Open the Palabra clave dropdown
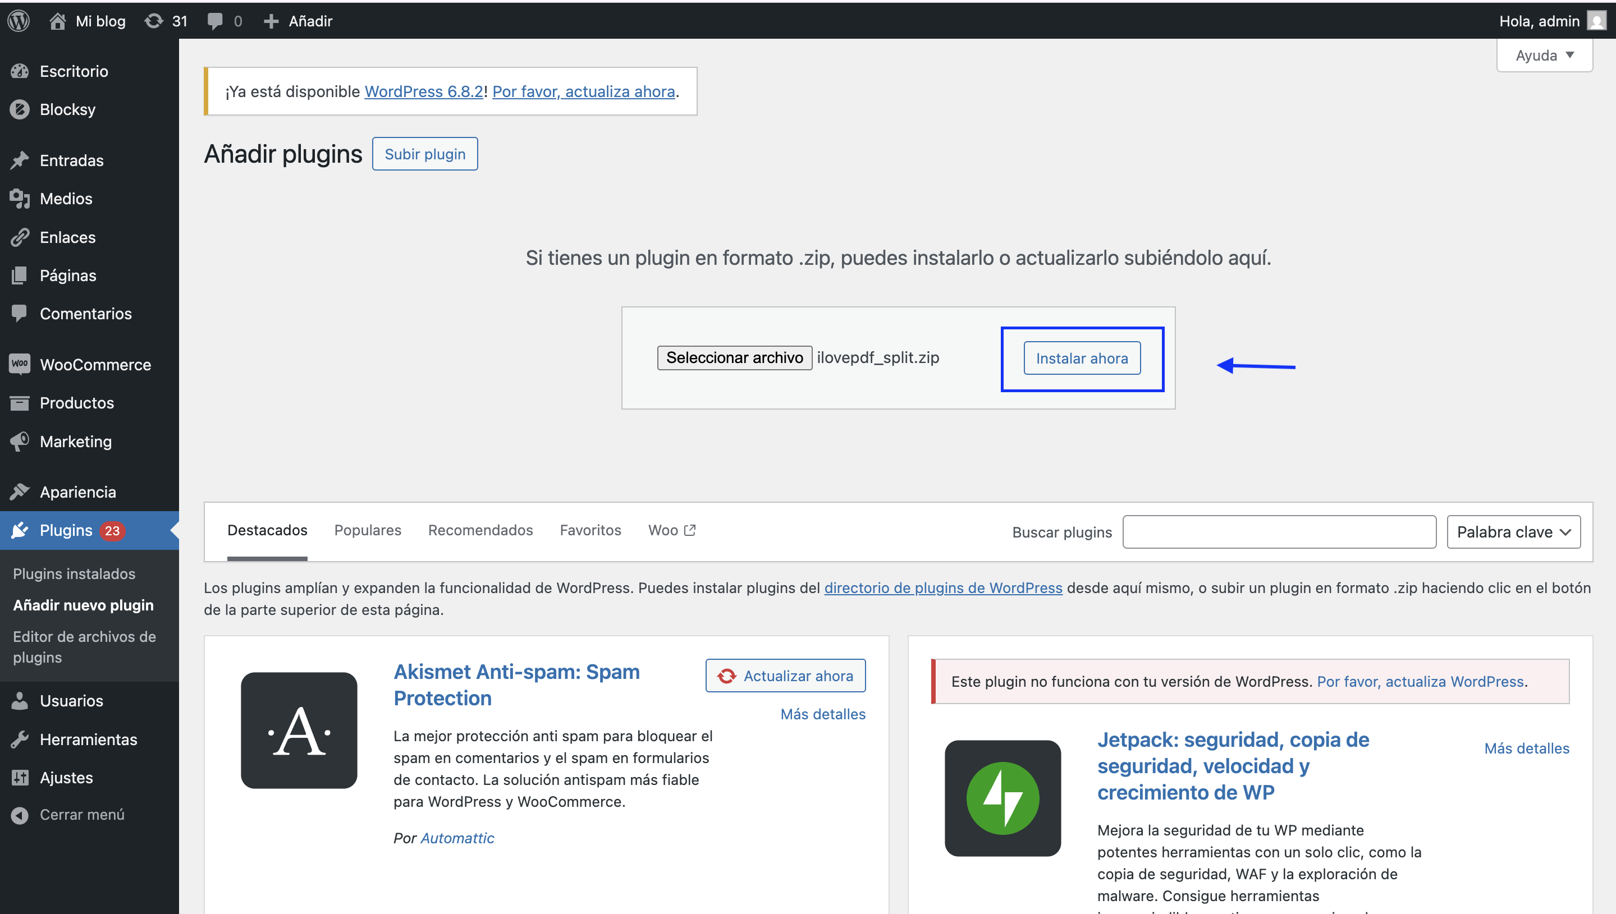 click(1513, 532)
